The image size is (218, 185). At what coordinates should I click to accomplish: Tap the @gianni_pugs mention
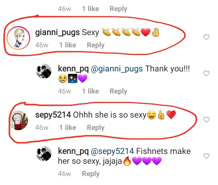(x=117, y=69)
